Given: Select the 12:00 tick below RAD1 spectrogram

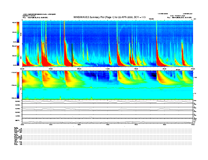Looking at the screenshot, I should (108, 69).
